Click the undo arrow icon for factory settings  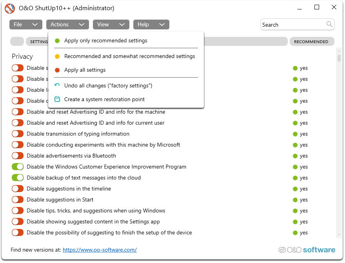57,85
